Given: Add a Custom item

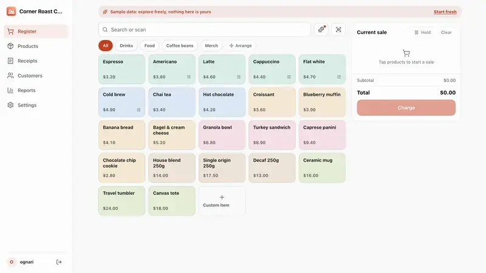Looking at the screenshot, I should tap(222, 201).
